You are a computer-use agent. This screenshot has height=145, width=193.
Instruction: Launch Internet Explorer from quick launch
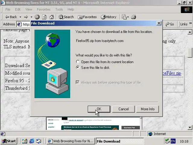tap(32, 141)
